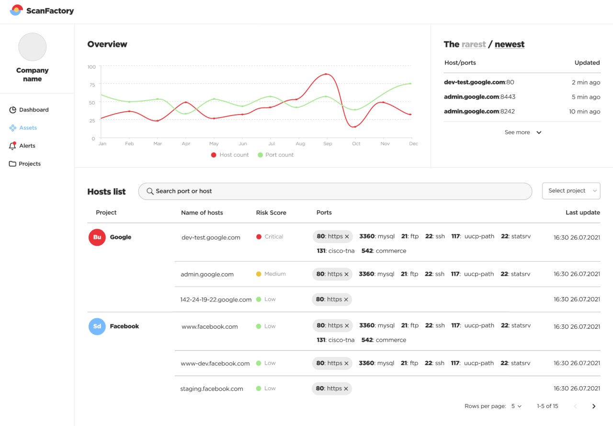Go to next page arrow
Viewport: 613px width, 426px height.
click(x=594, y=406)
